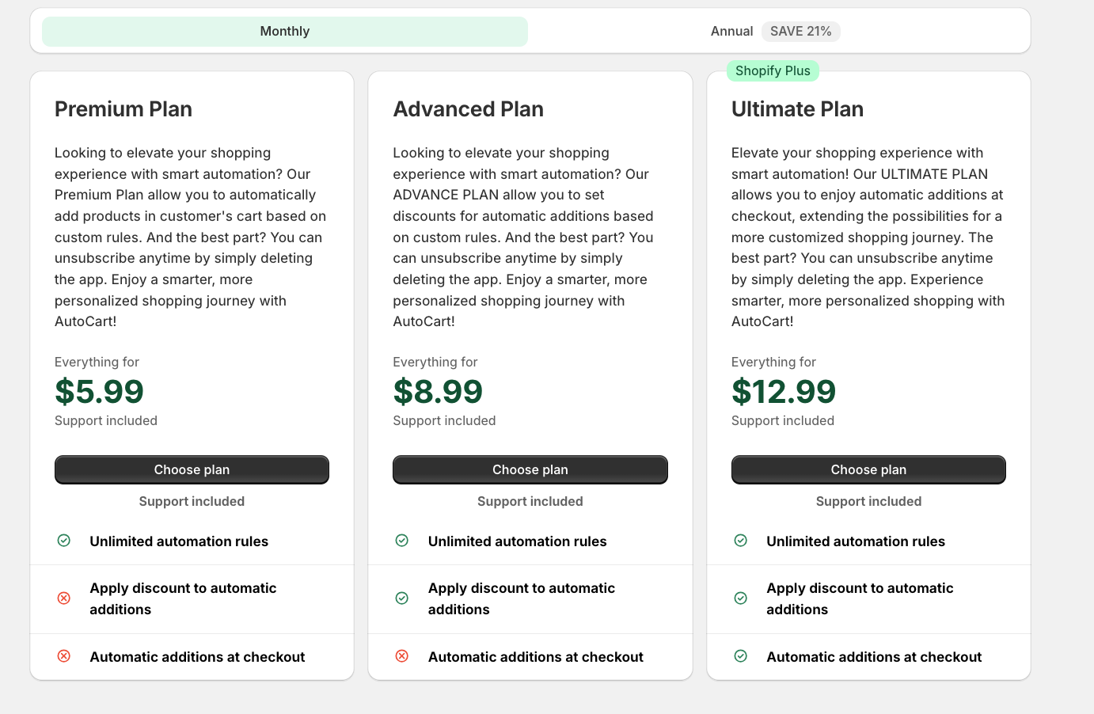
Task: Click Advanced Plan checkout additions cross icon
Action: point(402,656)
